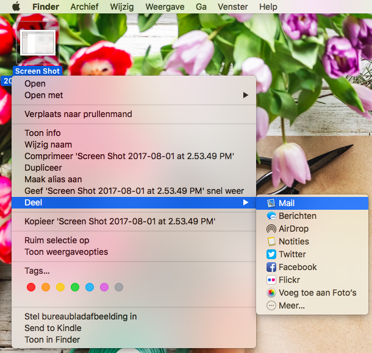Image resolution: width=372 pixels, height=353 pixels.
Task: Click the Foto's pinwheel icon
Action: tap(271, 293)
